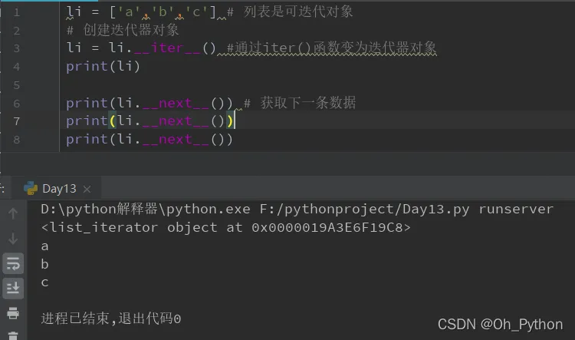Click the CSDN @Oh_Python watermark

click(x=500, y=325)
